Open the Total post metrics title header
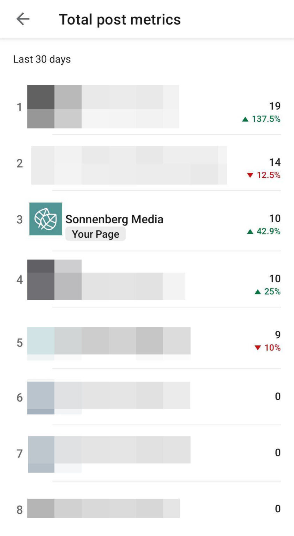Image resolution: width=294 pixels, height=536 pixels. coord(120,19)
